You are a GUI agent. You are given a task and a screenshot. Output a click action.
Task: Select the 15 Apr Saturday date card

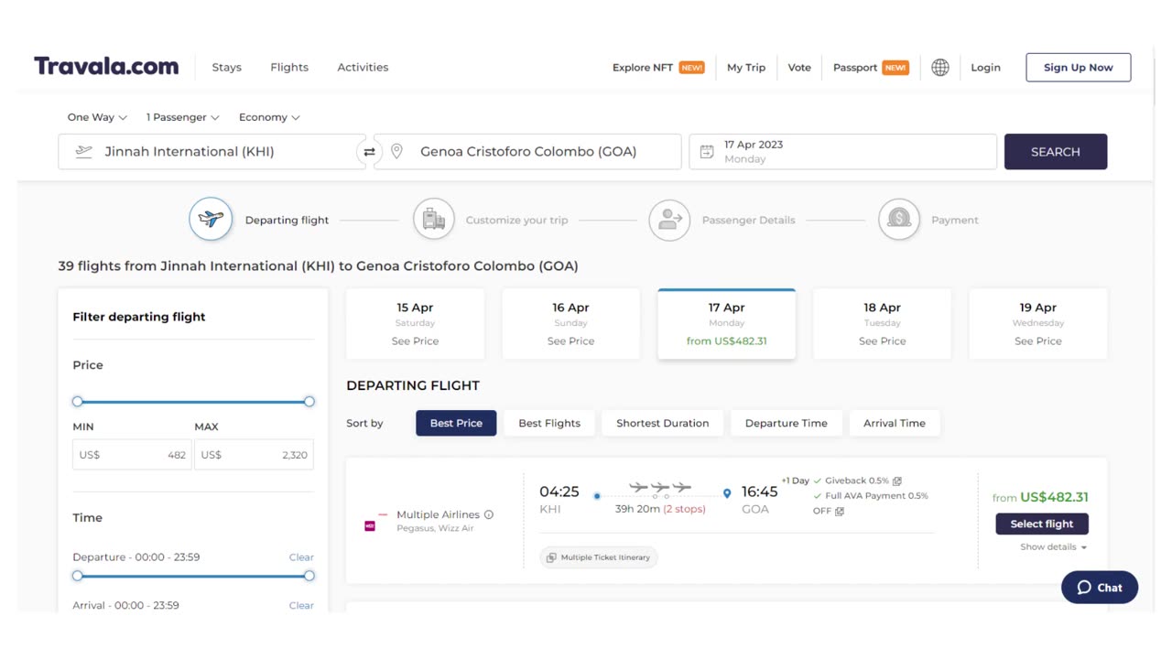coord(415,324)
